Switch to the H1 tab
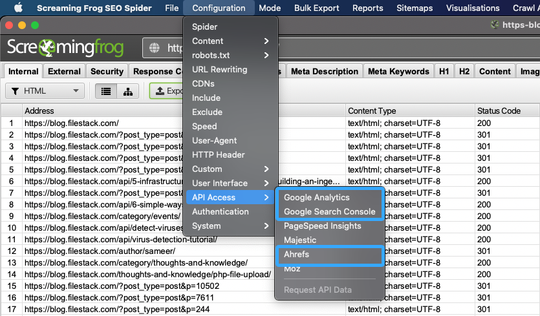This screenshot has width=540, height=316. [x=444, y=71]
